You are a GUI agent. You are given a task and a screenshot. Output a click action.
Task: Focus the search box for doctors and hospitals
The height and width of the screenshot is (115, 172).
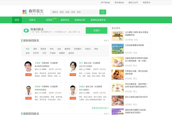coord(75,12)
